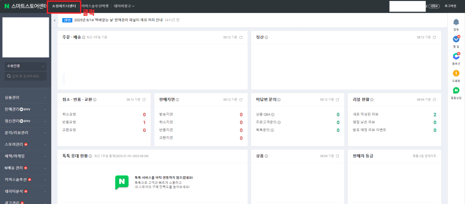Refresh the 주문·배송 card
The width and height of the screenshot is (465, 204).
tap(241, 38)
